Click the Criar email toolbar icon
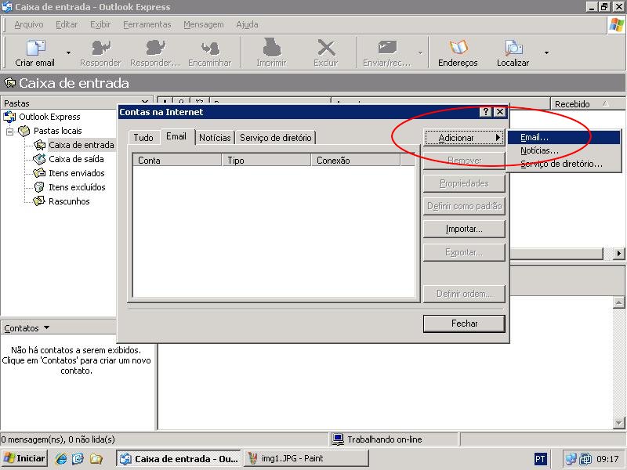Viewport: 627px width, 470px height. click(35, 48)
